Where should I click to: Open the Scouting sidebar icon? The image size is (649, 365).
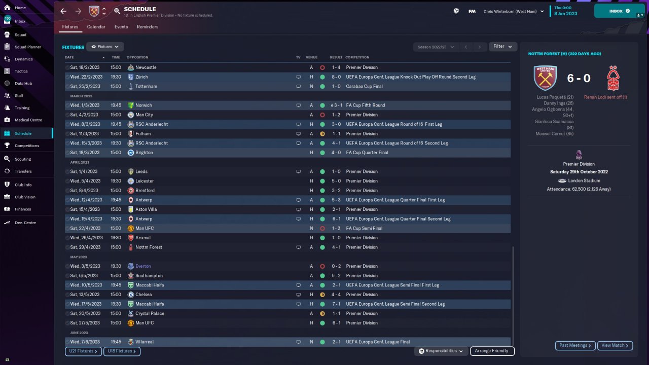coord(7,159)
